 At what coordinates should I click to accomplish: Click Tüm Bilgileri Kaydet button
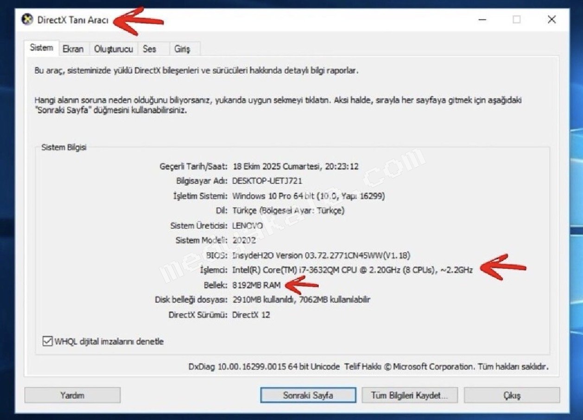coord(409,395)
